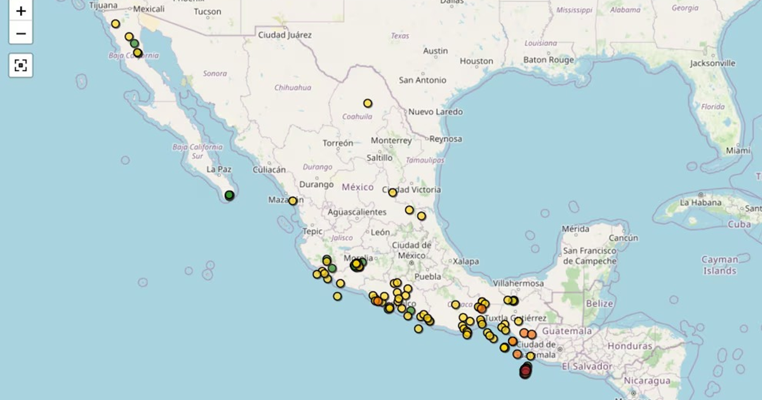Click the recenter map control icon
The width and height of the screenshot is (762, 400).
(21, 64)
